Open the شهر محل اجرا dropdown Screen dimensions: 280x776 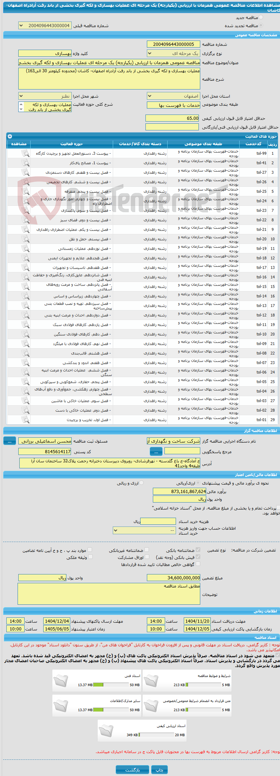[45, 96]
